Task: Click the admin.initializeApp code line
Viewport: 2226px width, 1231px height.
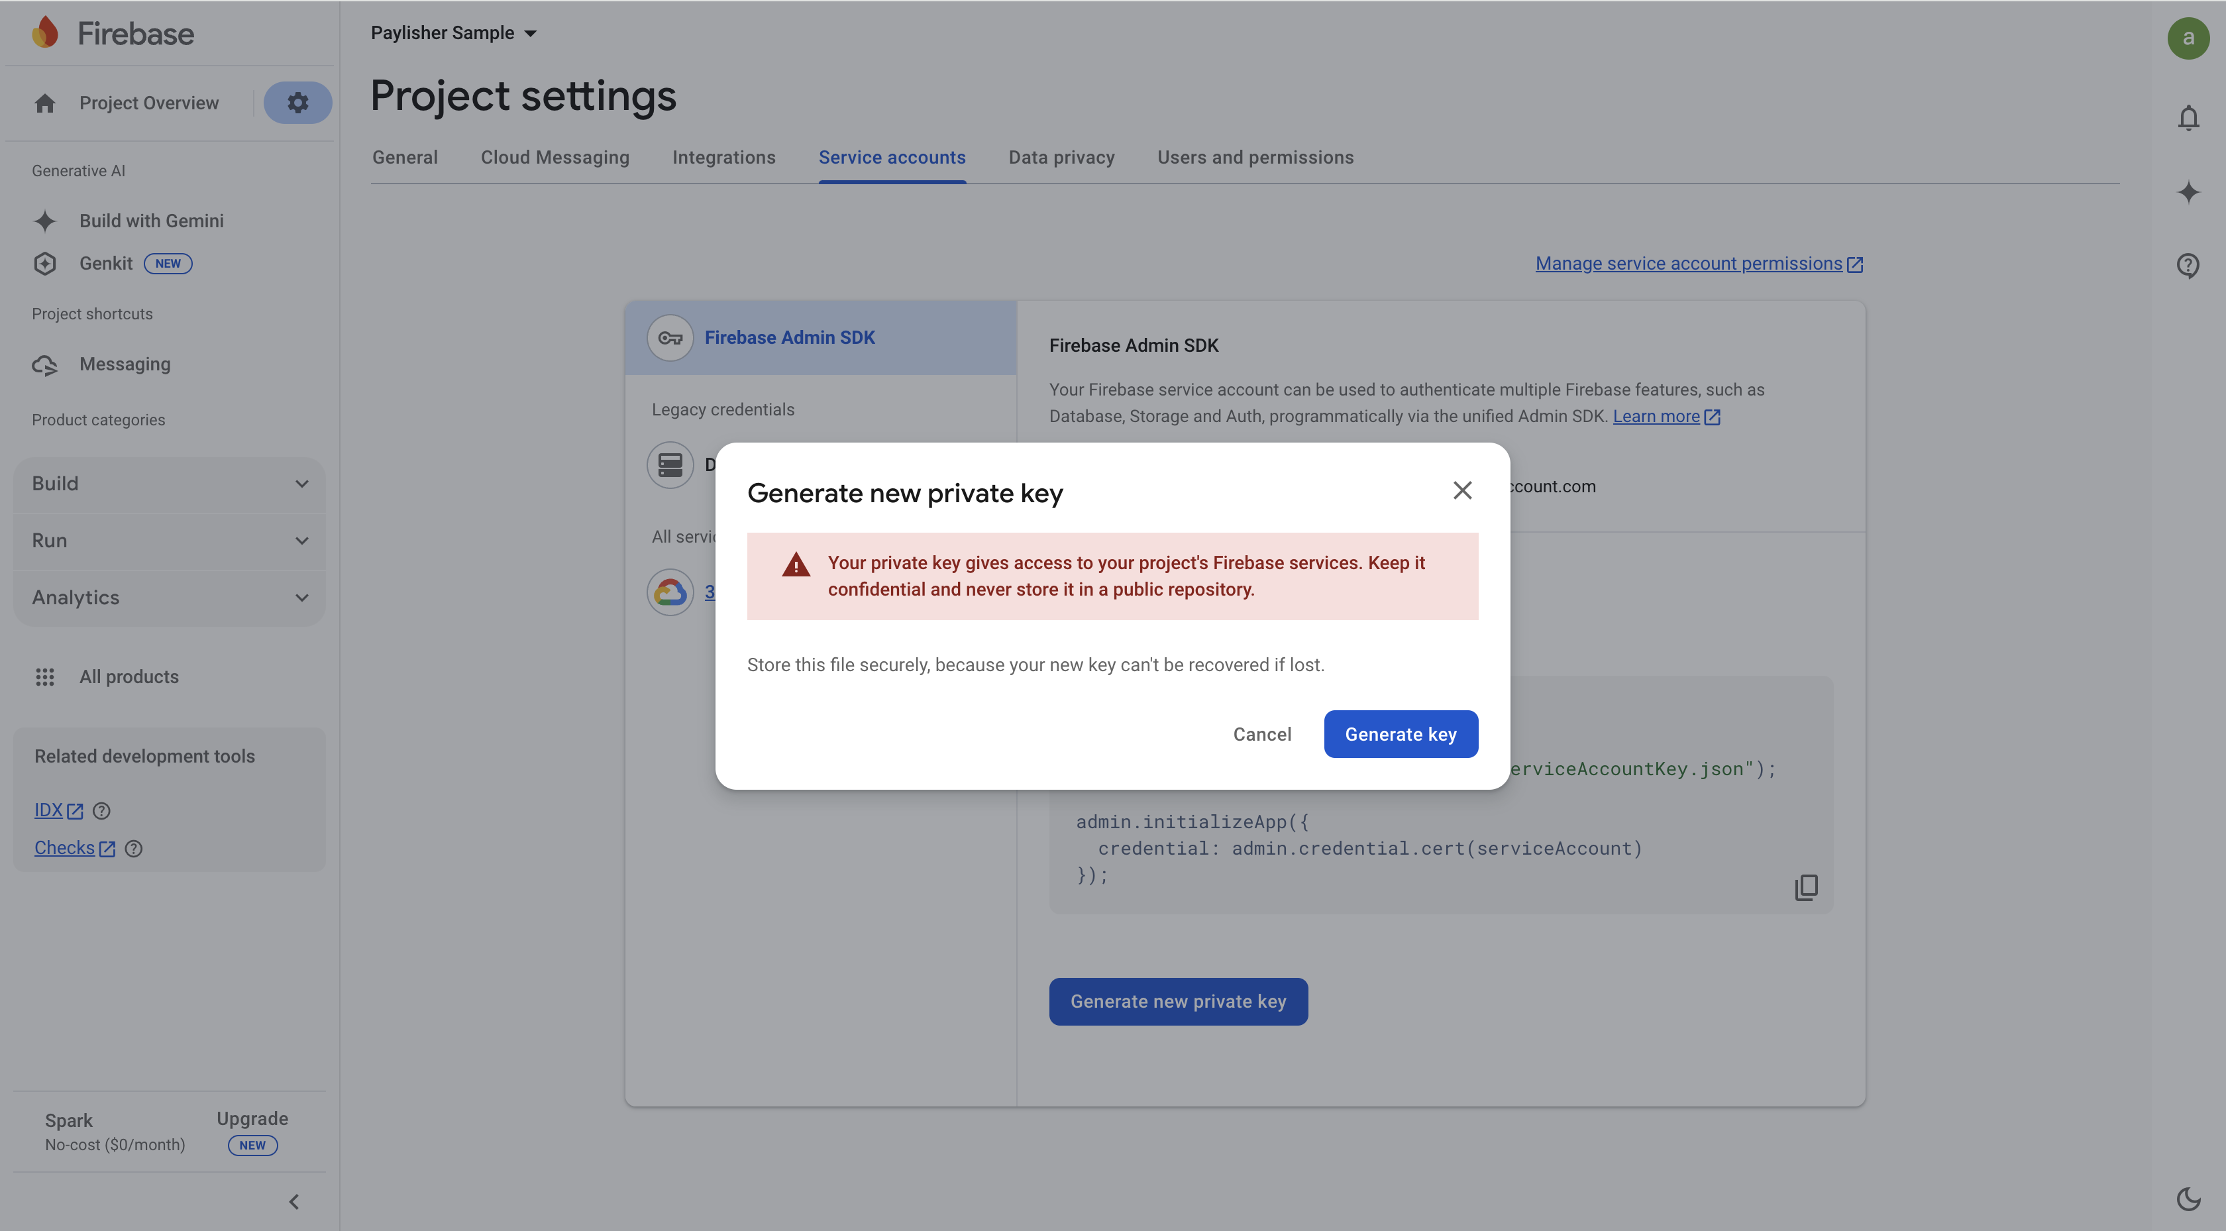Action: click(x=1192, y=822)
